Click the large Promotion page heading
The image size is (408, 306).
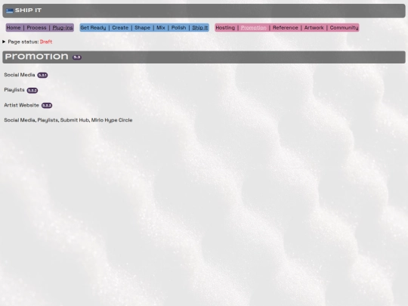pos(37,57)
